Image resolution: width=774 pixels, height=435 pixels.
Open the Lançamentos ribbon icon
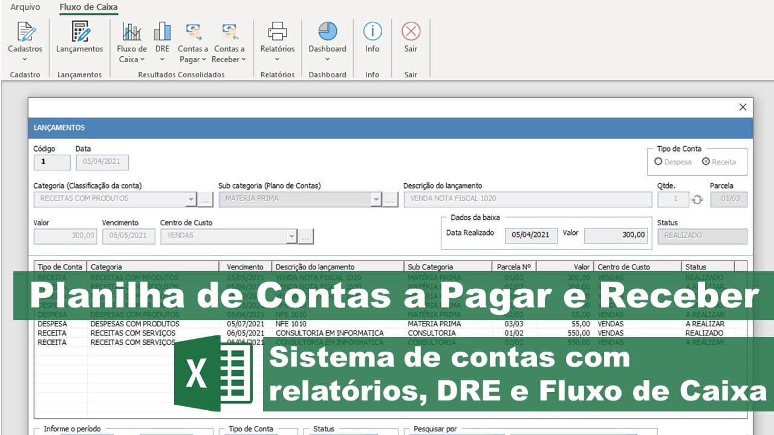point(80,31)
